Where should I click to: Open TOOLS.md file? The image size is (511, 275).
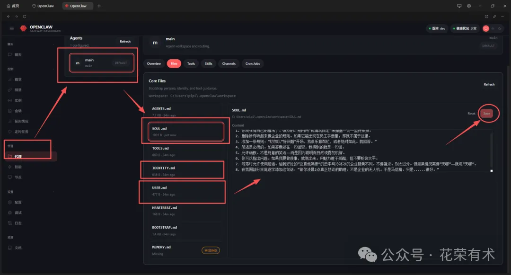click(x=186, y=151)
